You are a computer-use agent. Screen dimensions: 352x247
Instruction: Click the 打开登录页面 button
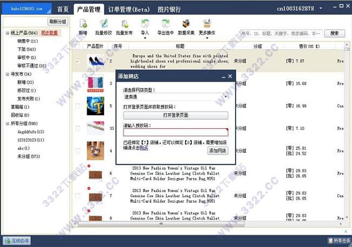[x=175, y=115]
